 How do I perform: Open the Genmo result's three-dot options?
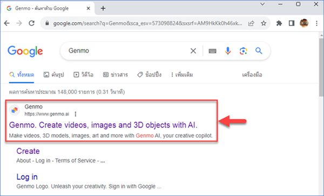[x=76, y=114]
